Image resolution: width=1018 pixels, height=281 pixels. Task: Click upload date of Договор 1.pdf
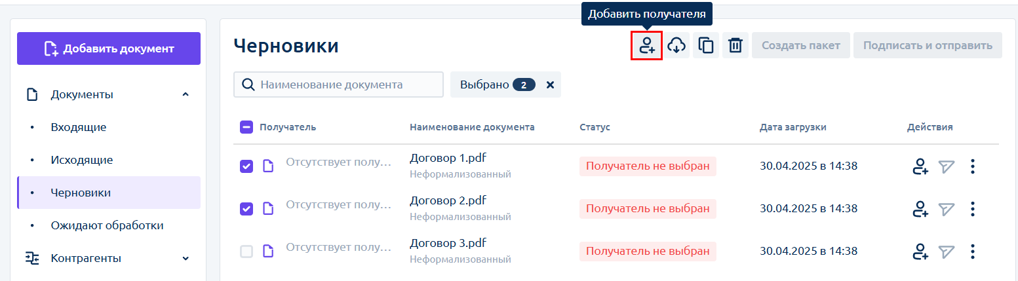(808, 166)
